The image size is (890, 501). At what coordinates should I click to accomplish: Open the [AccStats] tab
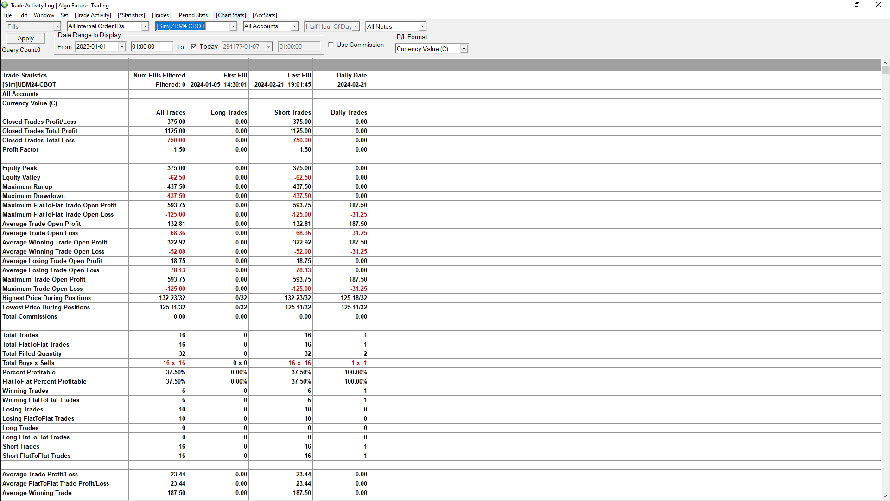click(x=265, y=15)
